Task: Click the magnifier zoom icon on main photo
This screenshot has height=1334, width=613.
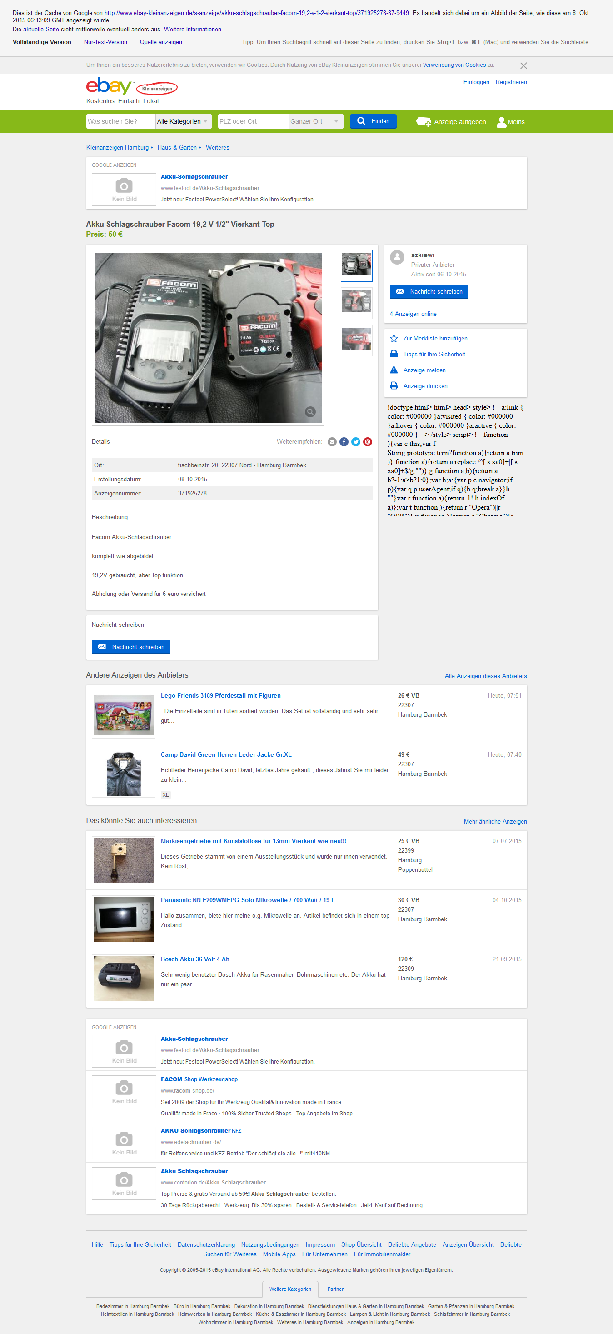Action: tap(310, 412)
